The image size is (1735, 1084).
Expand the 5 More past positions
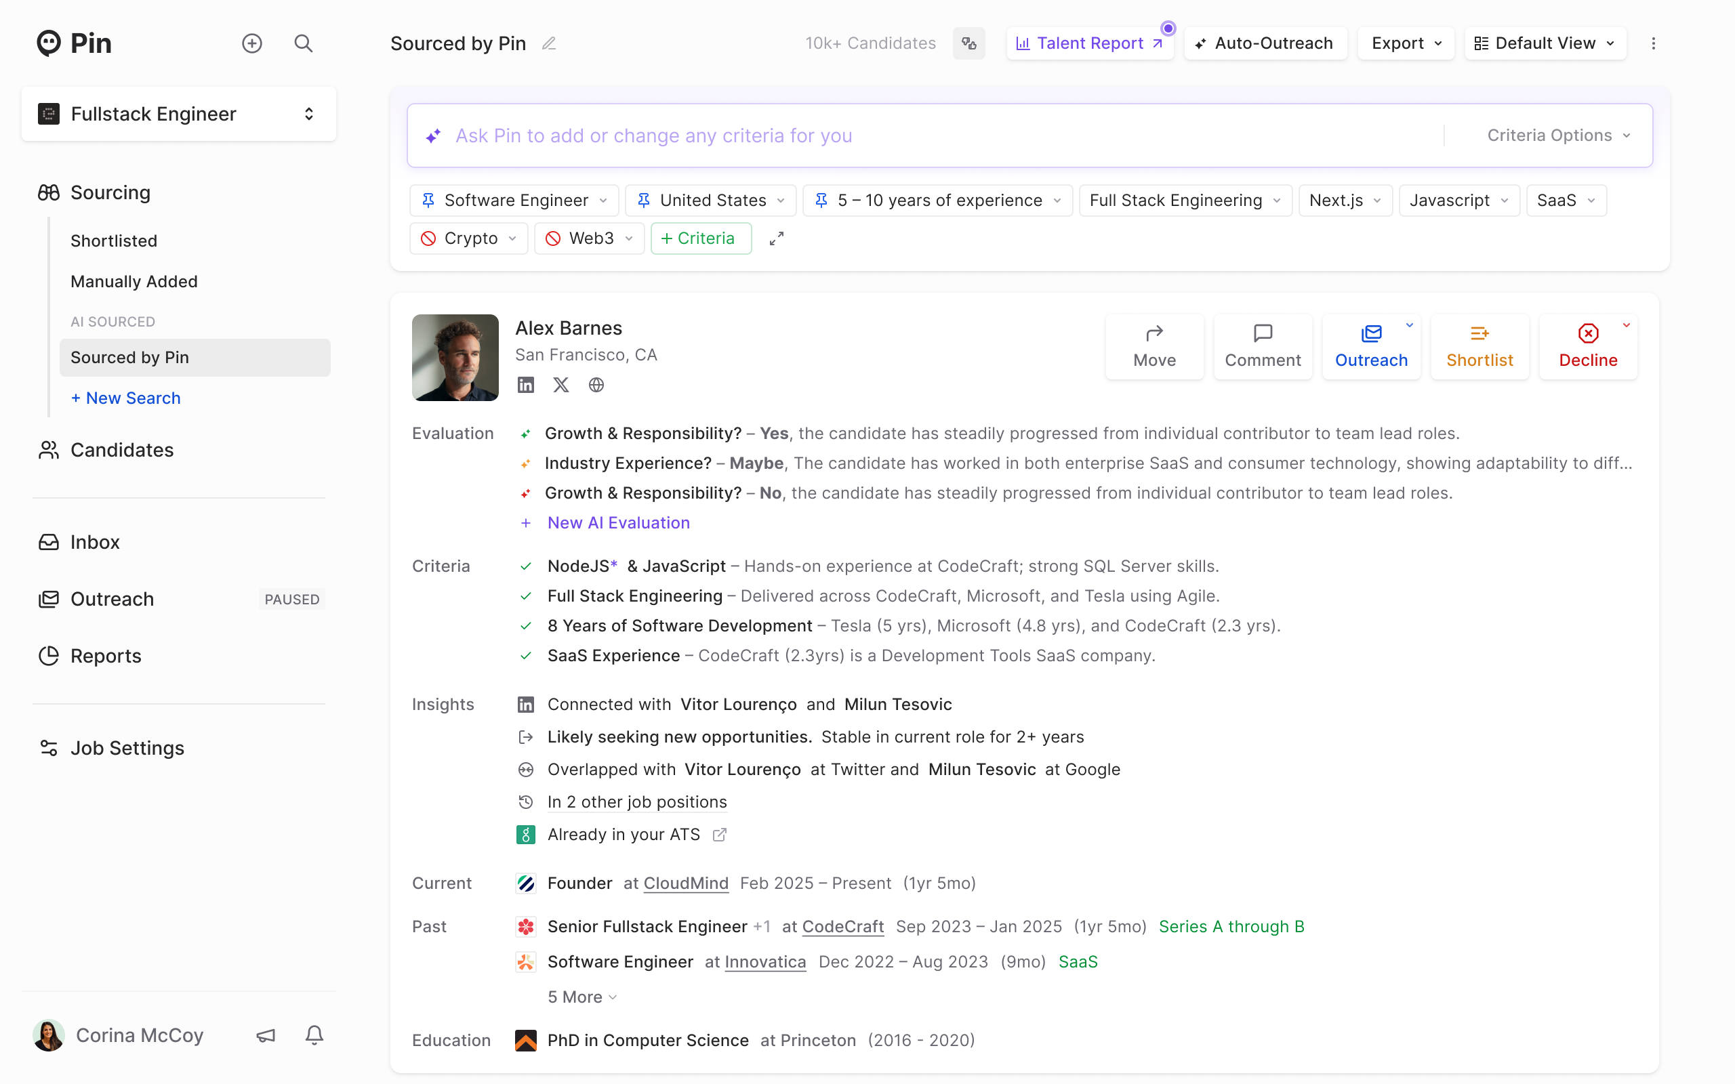click(x=581, y=997)
